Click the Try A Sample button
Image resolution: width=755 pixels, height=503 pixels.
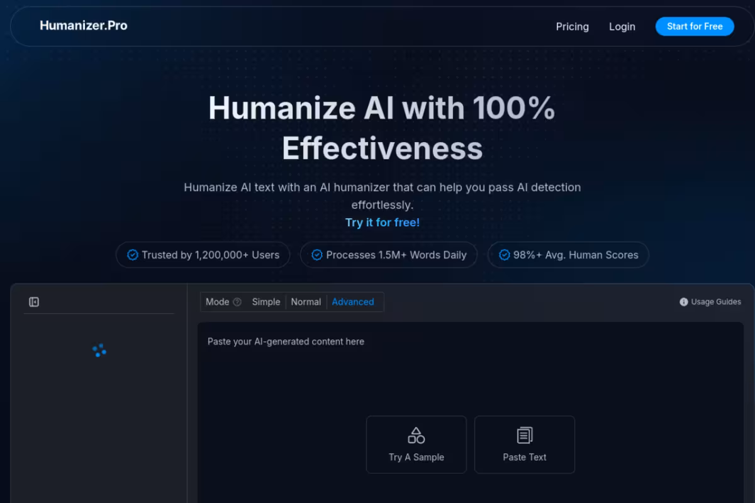(x=417, y=445)
